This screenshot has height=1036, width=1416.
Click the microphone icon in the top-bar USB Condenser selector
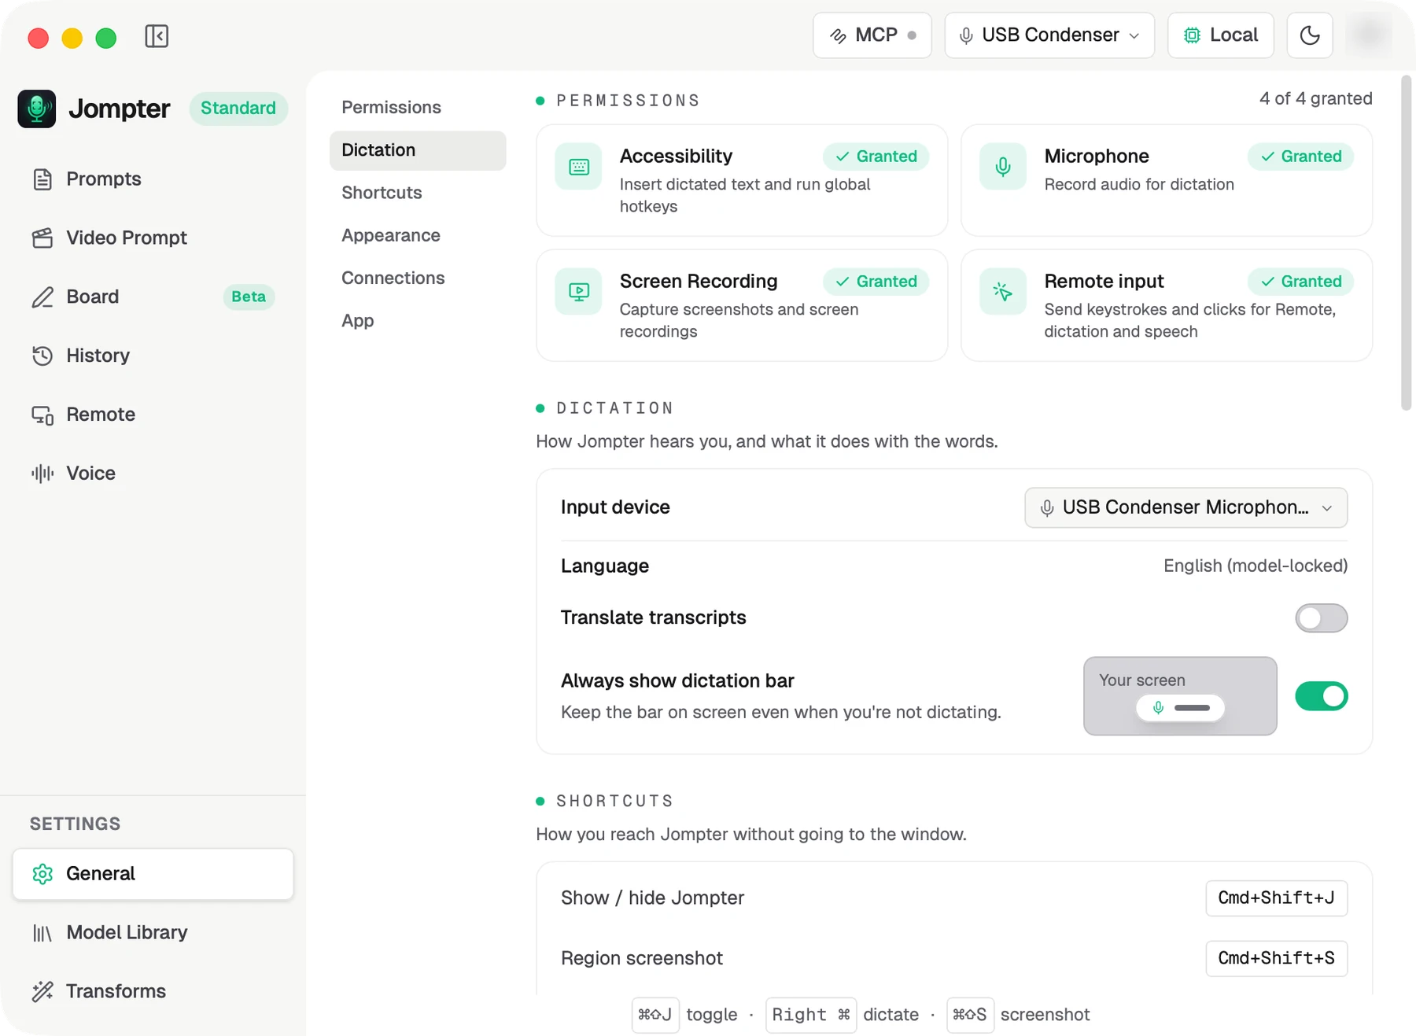(967, 35)
